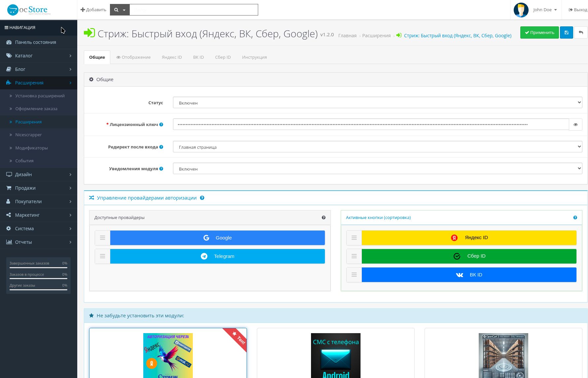Log out with Выход link
This screenshot has width=588, height=378.
(x=578, y=10)
